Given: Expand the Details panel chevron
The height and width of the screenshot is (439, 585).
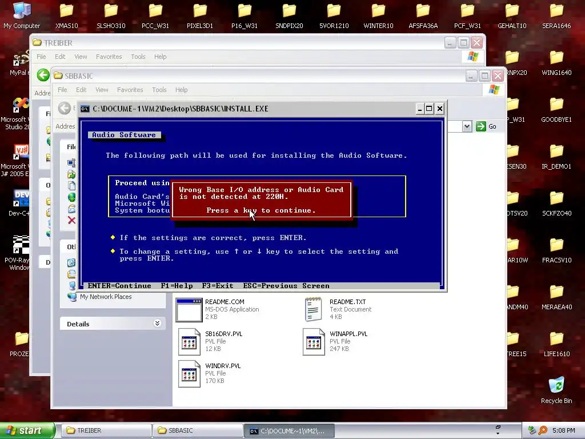Looking at the screenshot, I should point(158,324).
